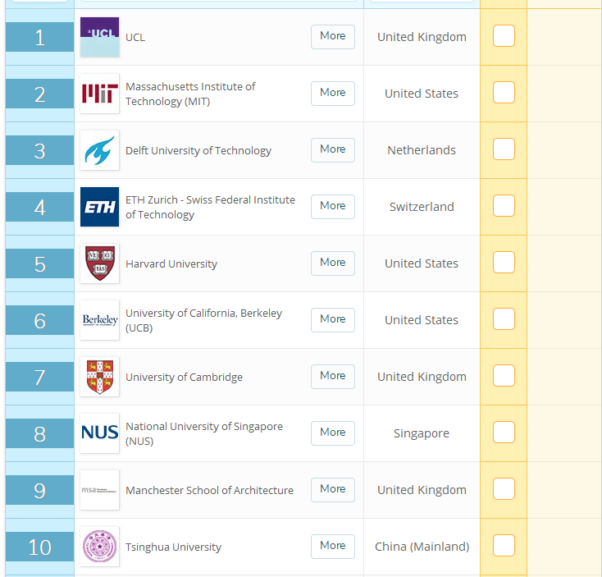Click United Kingdom in the UCL row
This screenshot has height=577, width=602.
(x=422, y=37)
